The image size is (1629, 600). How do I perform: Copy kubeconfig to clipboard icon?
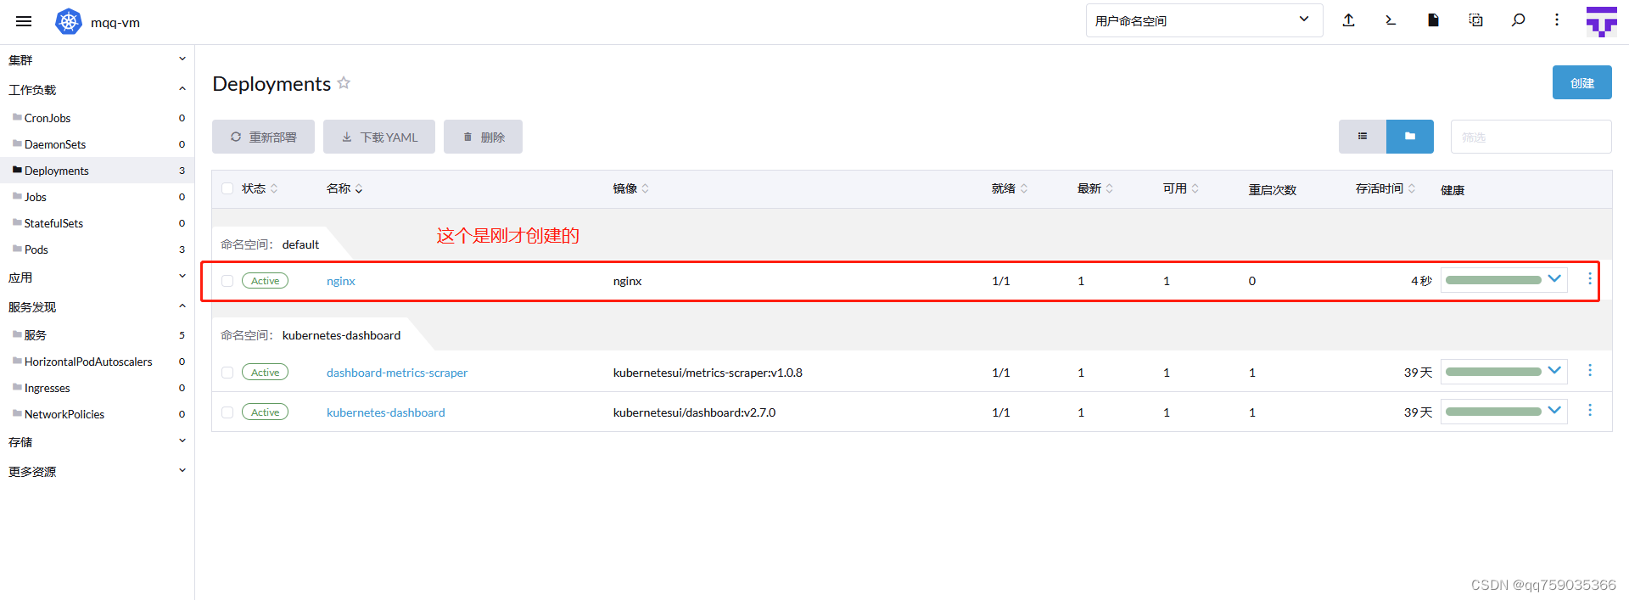tap(1476, 20)
